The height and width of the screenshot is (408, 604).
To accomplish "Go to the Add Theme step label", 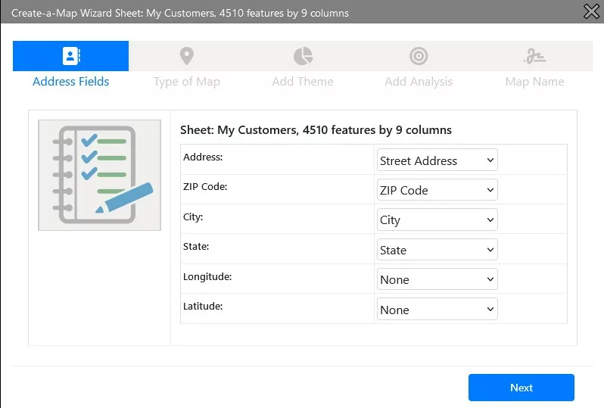I will point(303,82).
